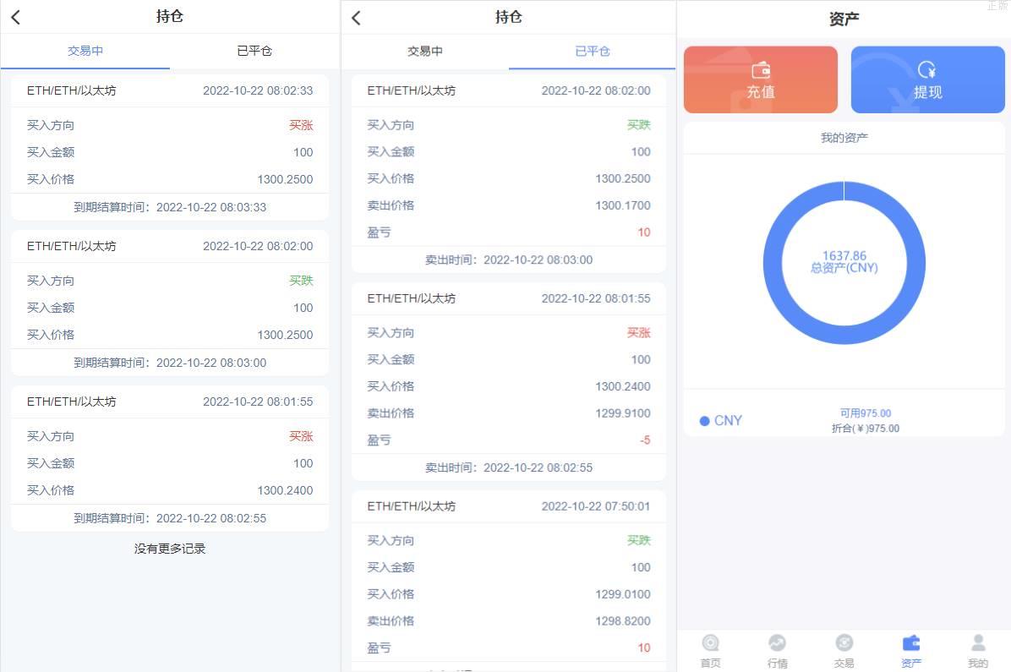1011x672 pixels.
Task: Tap the 提现 withdraw icon
Action: click(x=927, y=69)
